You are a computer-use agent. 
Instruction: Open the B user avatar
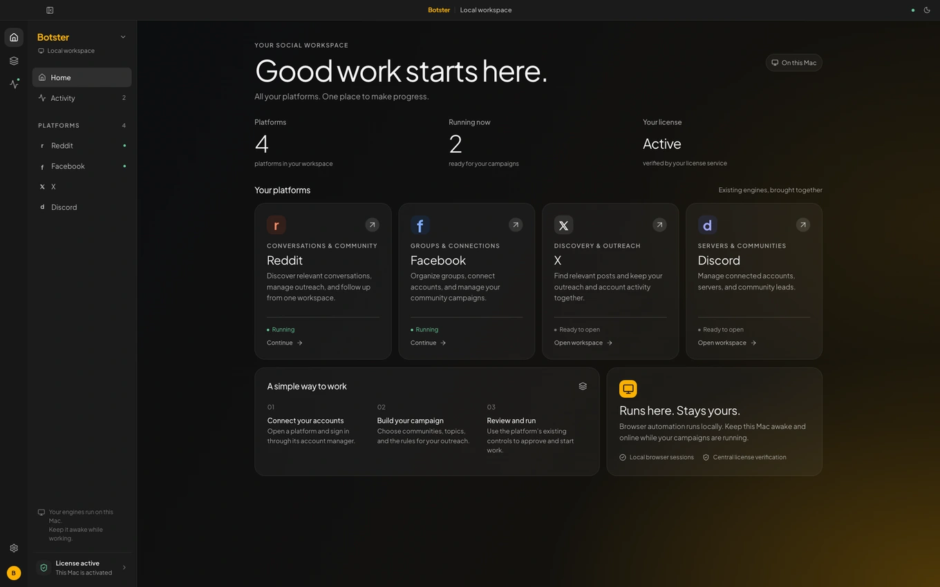click(x=14, y=572)
